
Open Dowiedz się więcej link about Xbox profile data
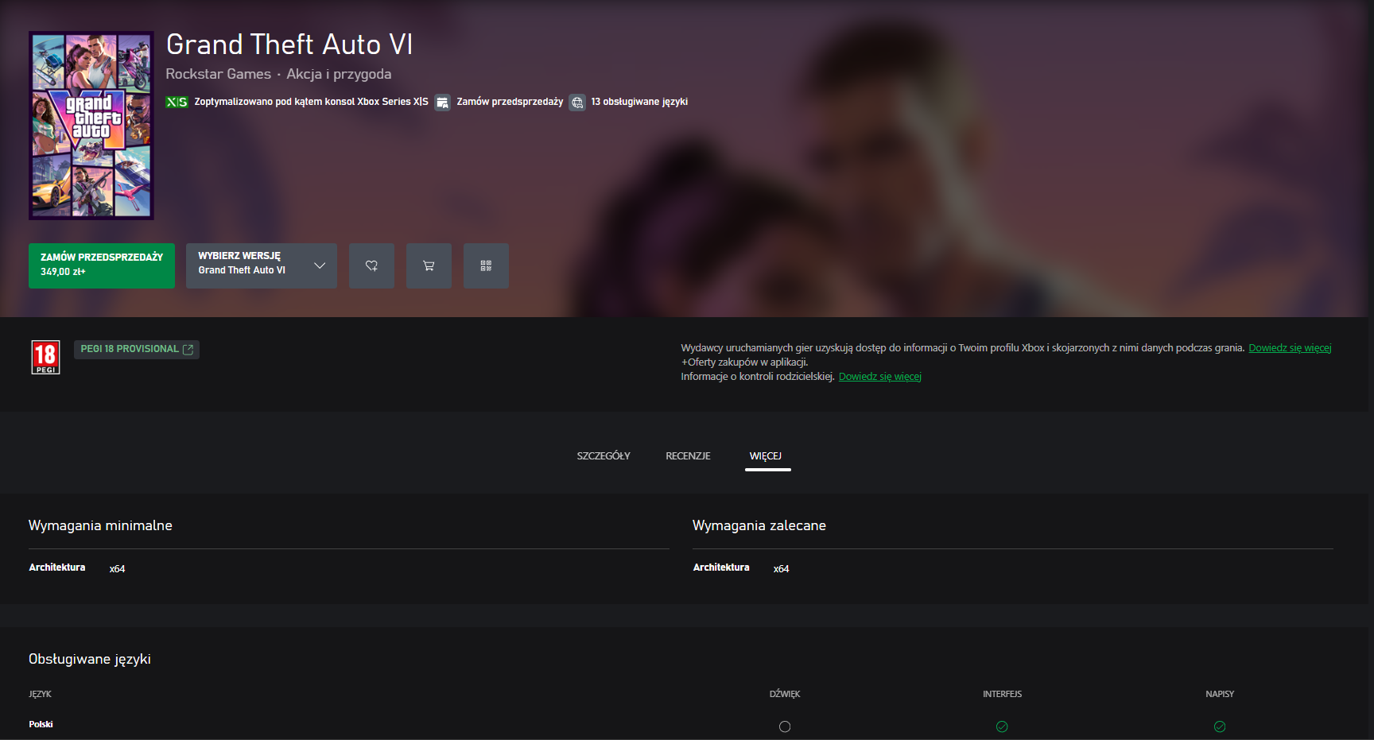(x=1290, y=348)
